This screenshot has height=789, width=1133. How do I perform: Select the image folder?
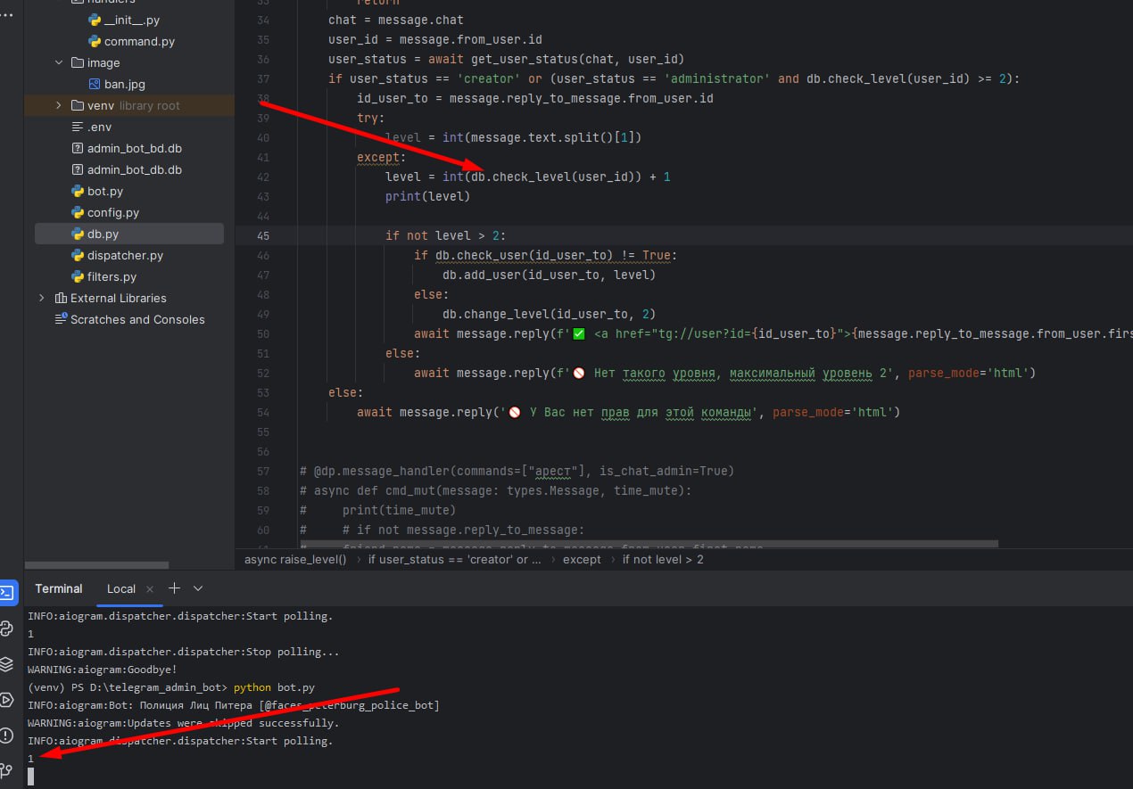pos(103,62)
